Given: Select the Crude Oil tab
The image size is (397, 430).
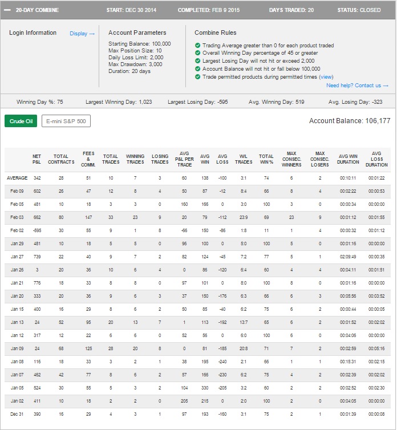Looking at the screenshot, I should coord(21,121).
